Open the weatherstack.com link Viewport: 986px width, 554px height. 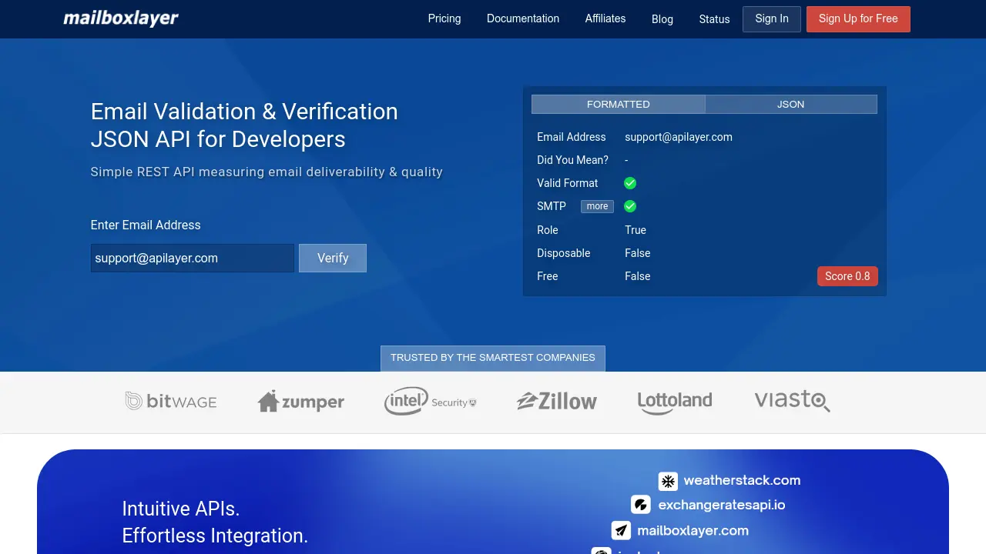point(742,480)
